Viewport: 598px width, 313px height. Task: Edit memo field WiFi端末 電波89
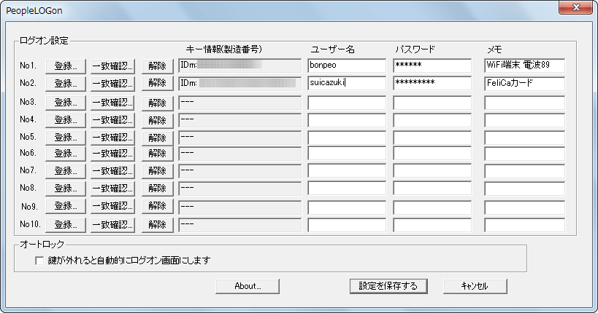(524, 66)
